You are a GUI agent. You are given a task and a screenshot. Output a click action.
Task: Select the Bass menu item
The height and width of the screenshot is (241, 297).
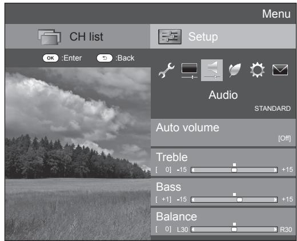coord(223,192)
